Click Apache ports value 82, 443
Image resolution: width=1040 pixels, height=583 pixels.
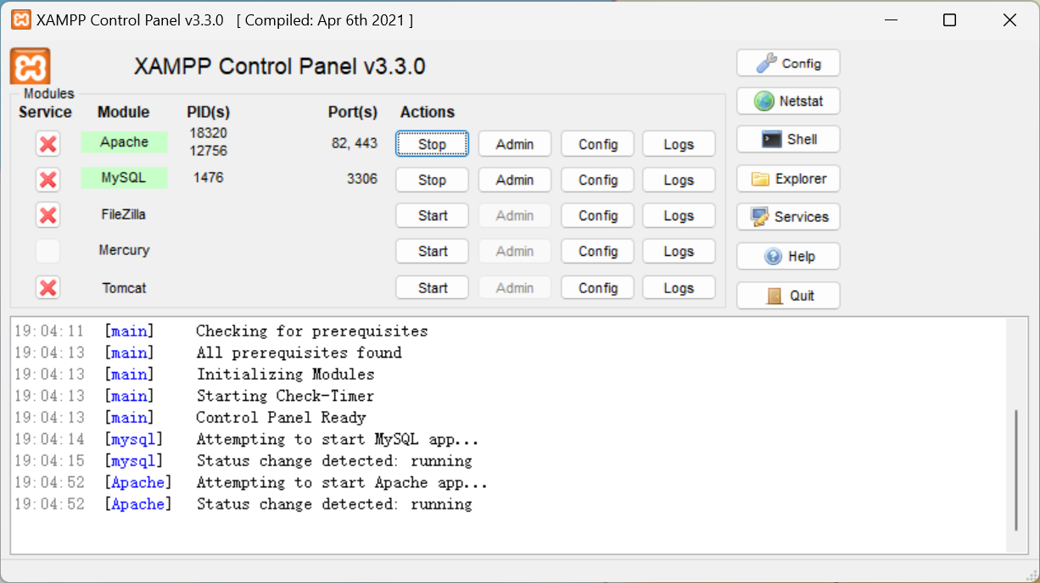coord(355,143)
